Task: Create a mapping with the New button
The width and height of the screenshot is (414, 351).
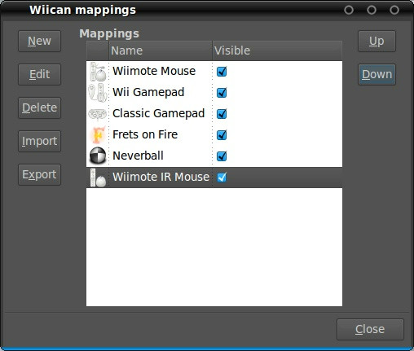Action: [x=39, y=41]
